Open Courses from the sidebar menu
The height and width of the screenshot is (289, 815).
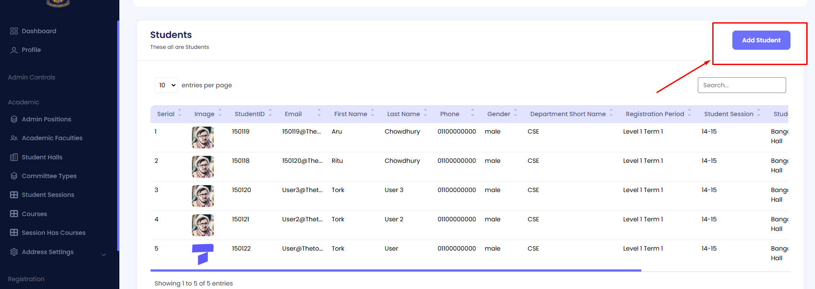pos(34,214)
